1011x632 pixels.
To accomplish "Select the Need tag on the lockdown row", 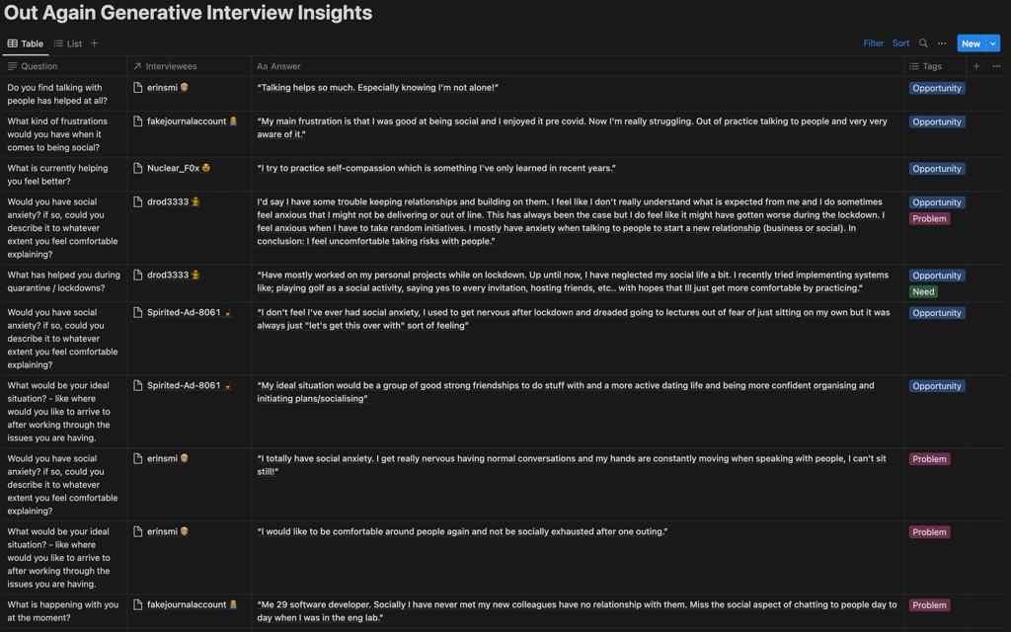I will tap(923, 291).
